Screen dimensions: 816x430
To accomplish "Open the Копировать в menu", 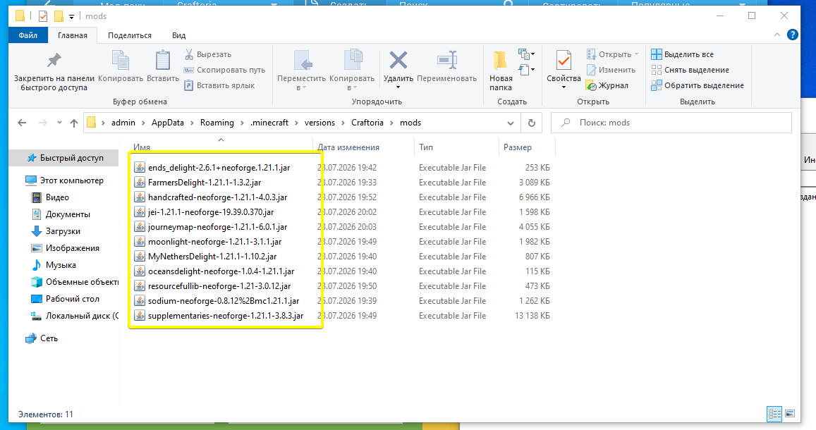I will [x=352, y=71].
